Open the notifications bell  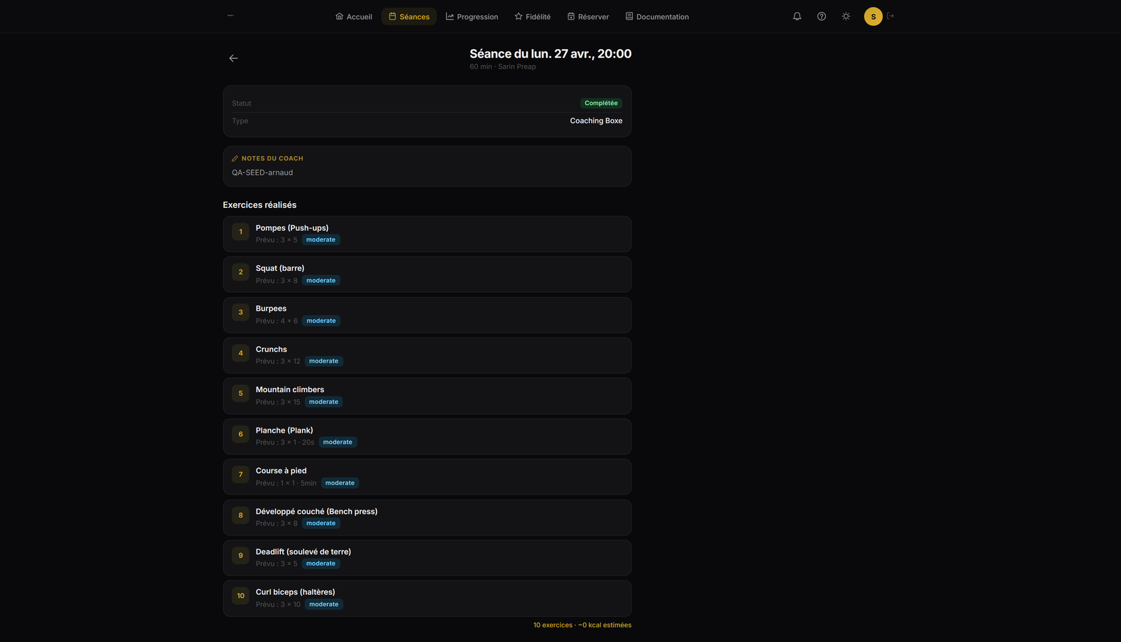[797, 16]
